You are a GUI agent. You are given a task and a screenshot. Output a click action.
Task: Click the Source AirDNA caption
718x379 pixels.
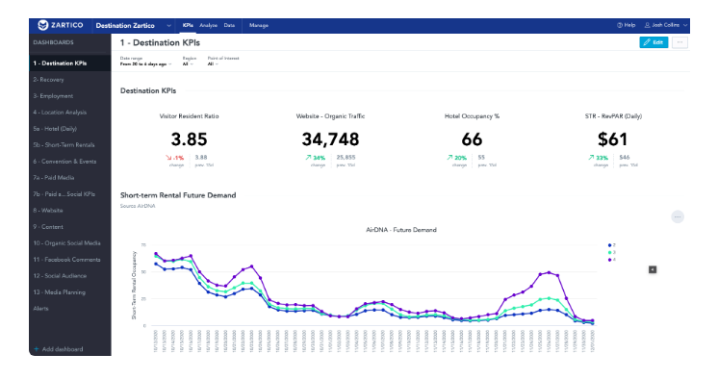(138, 206)
